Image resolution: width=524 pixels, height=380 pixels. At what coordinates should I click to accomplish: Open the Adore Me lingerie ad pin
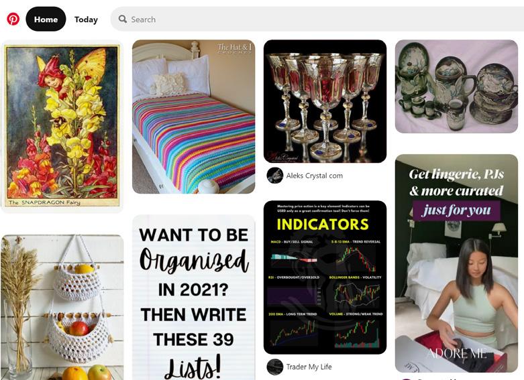point(456,263)
